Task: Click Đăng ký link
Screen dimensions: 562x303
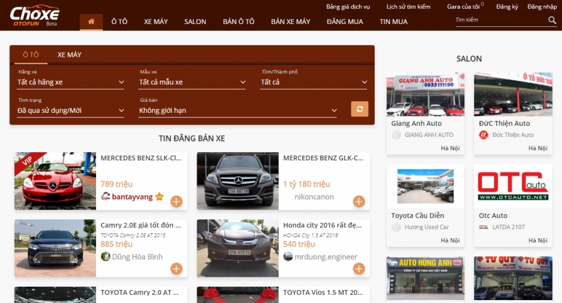Action: pos(507,6)
